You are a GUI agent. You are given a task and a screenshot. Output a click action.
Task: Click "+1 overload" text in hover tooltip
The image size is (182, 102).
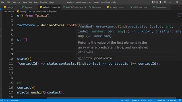point(99,36)
